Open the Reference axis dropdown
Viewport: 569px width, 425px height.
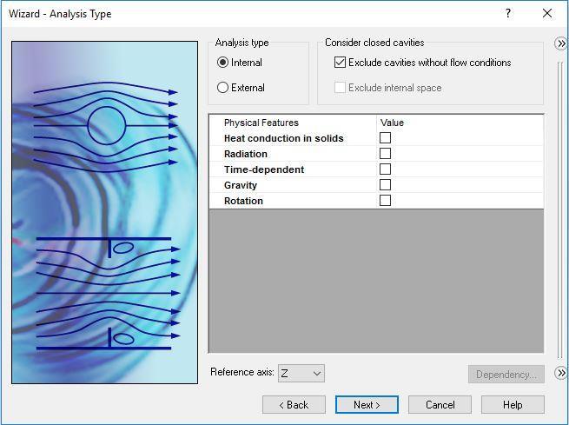point(301,374)
